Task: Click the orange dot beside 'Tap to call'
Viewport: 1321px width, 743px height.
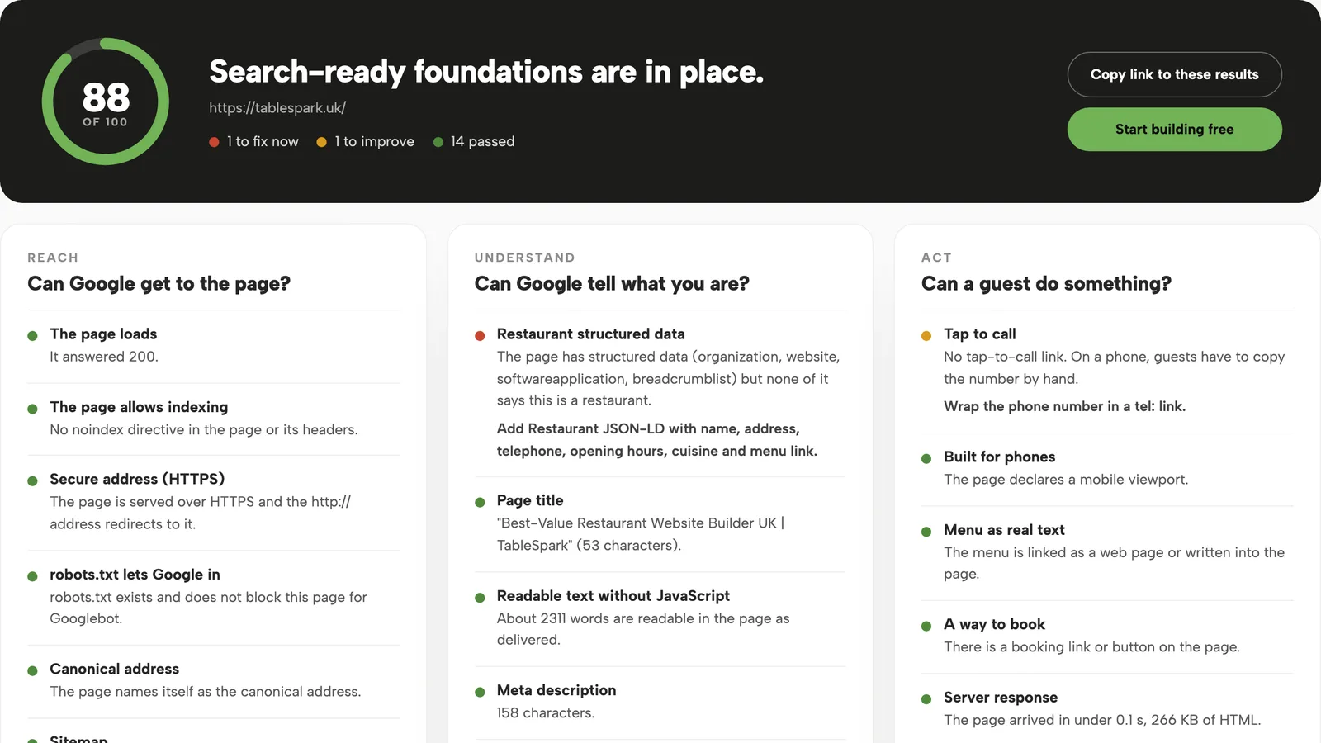Action: [926, 336]
